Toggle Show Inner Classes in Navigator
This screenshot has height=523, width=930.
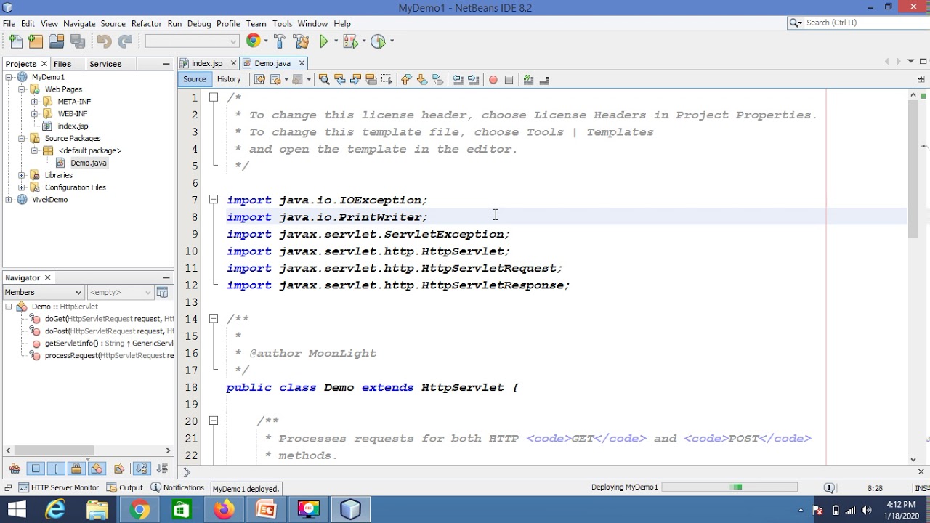(x=97, y=469)
